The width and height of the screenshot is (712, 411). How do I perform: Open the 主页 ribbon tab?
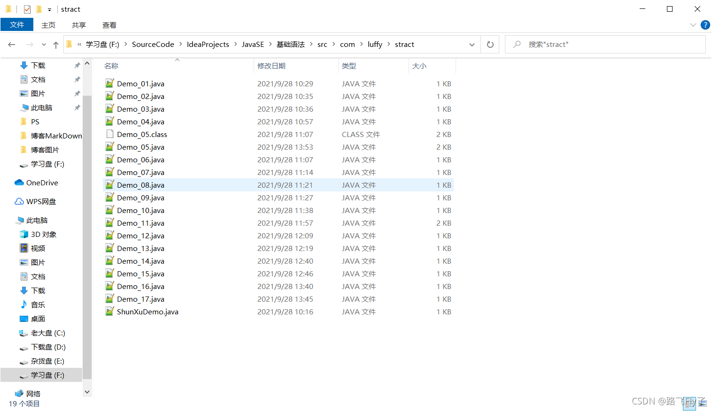[48, 25]
